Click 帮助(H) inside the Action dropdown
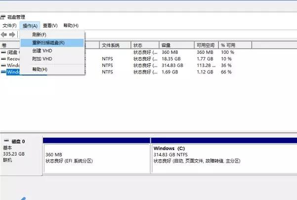 pos(40,70)
